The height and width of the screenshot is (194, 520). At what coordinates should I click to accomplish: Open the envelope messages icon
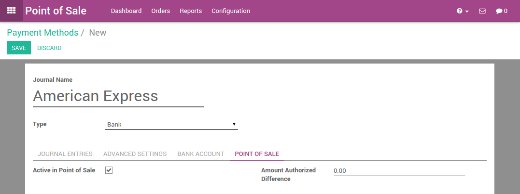(x=482, y=11)
